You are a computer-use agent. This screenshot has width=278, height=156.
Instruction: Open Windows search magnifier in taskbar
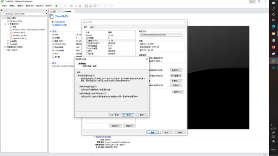pyautogui.click(x=273, y=9)
